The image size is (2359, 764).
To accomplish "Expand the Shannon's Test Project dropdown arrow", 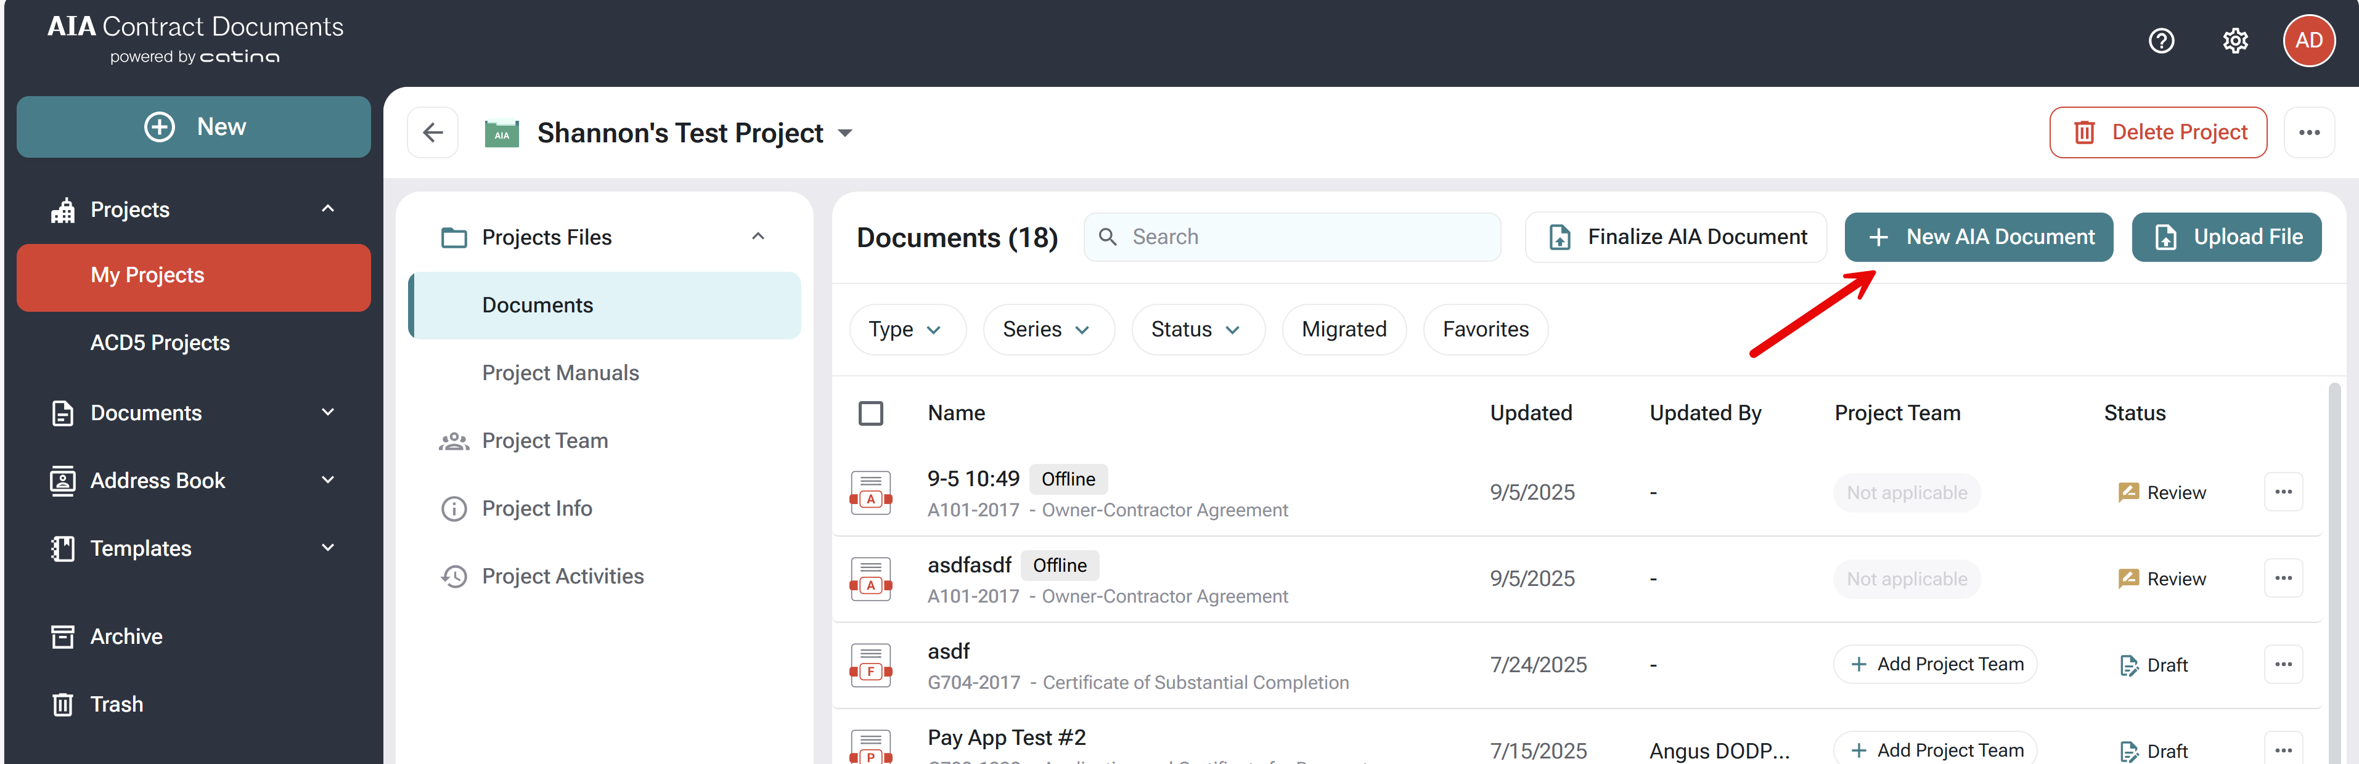I will tap(845, 134).
